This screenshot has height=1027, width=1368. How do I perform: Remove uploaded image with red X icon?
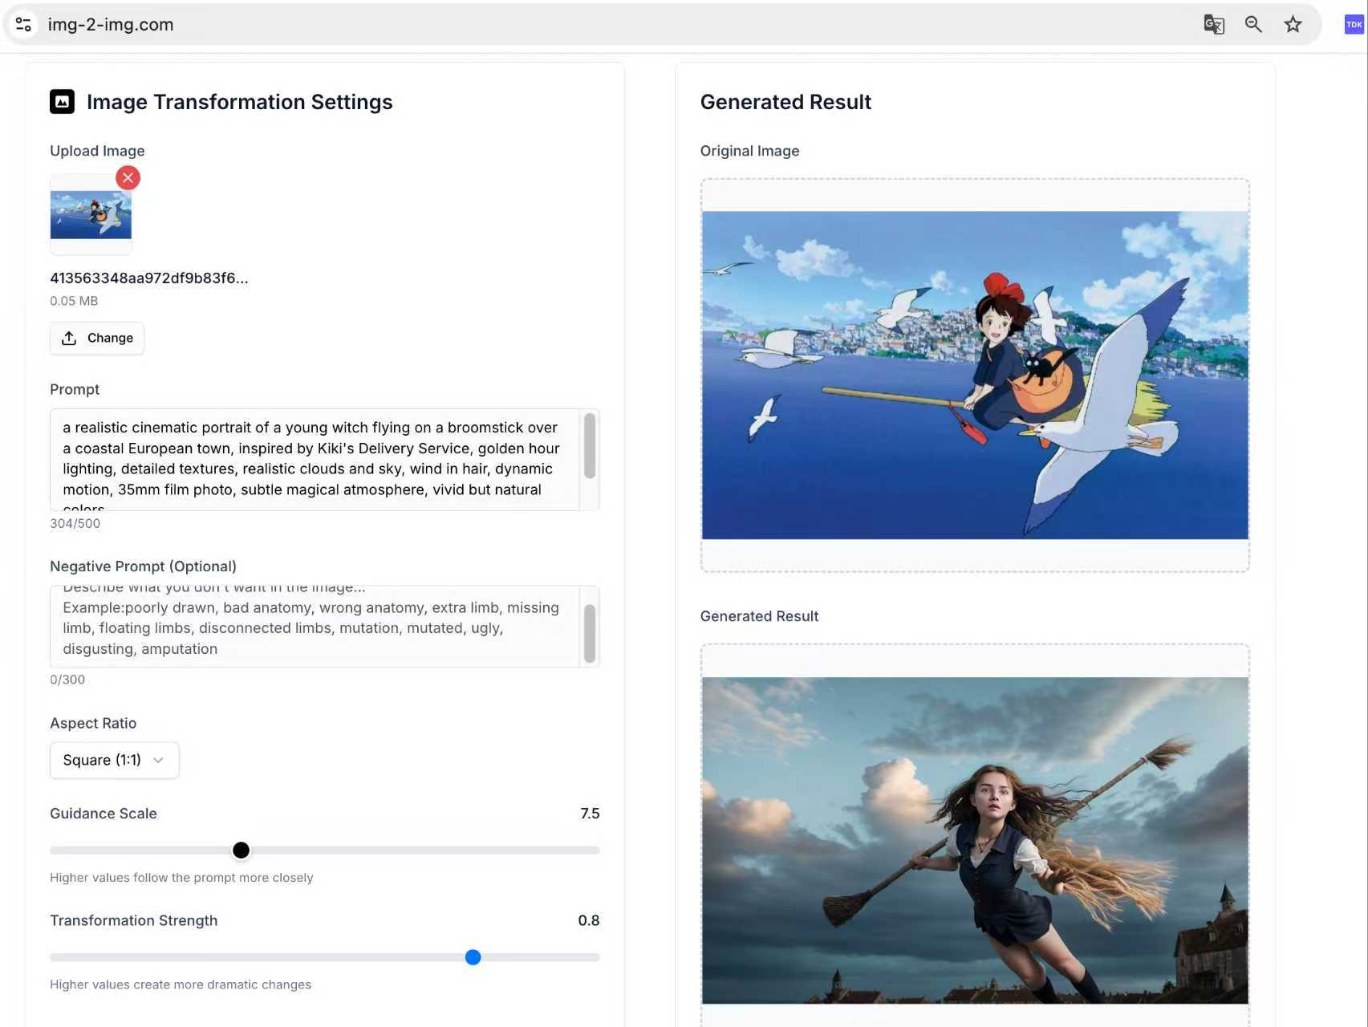[x=128, y=177]
